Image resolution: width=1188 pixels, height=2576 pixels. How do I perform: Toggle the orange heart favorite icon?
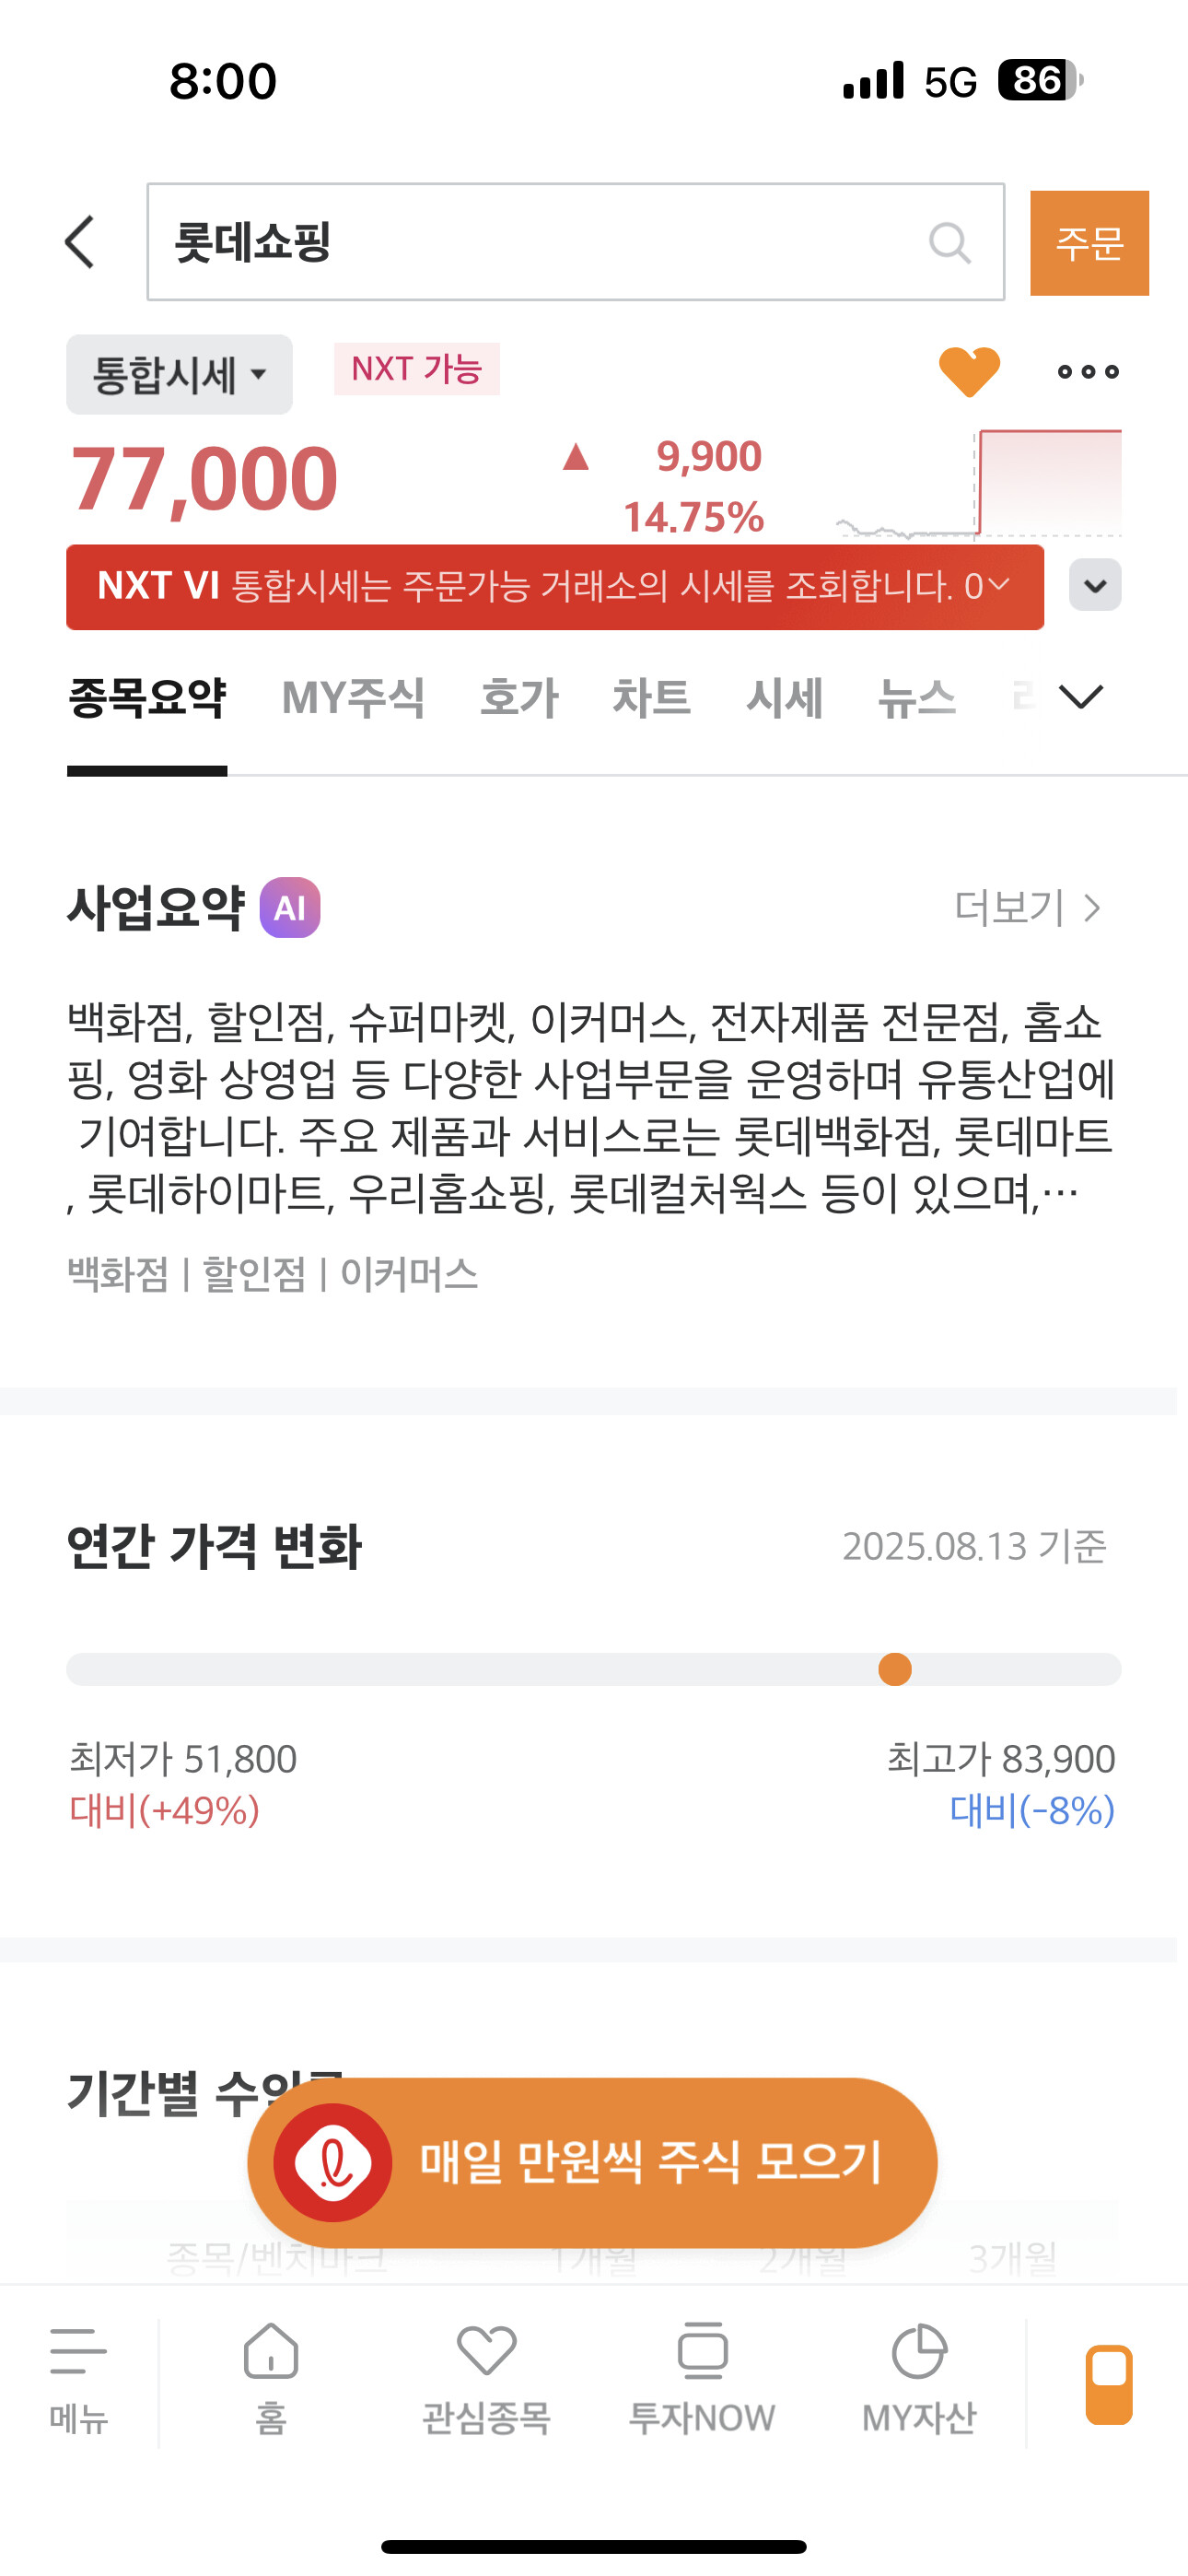point(969,371)
